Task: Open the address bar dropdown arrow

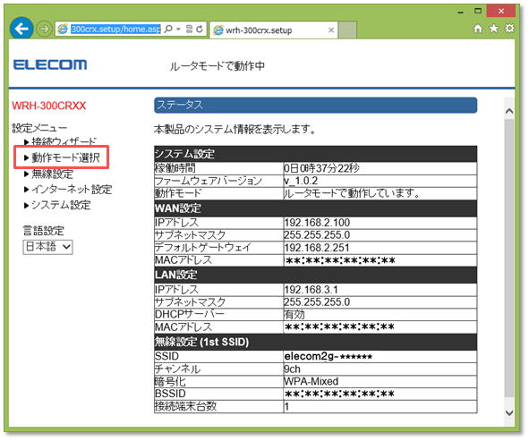Action: (x=178, y=30)
